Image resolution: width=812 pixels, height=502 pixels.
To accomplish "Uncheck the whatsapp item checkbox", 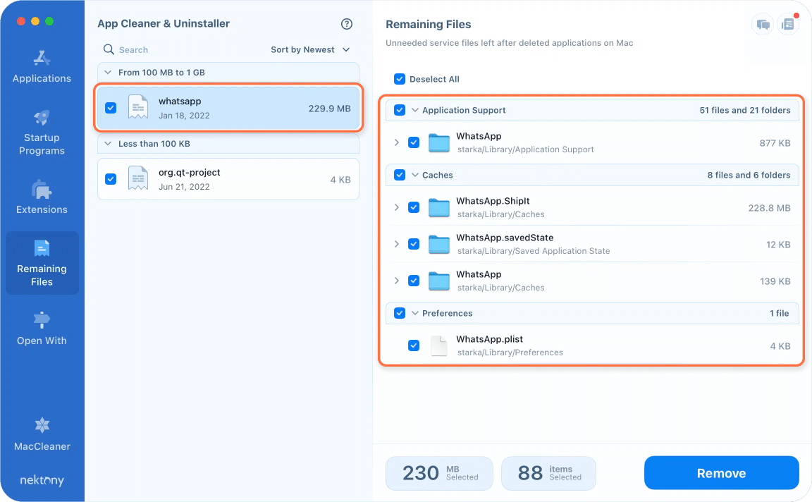I will pos(111,108).
